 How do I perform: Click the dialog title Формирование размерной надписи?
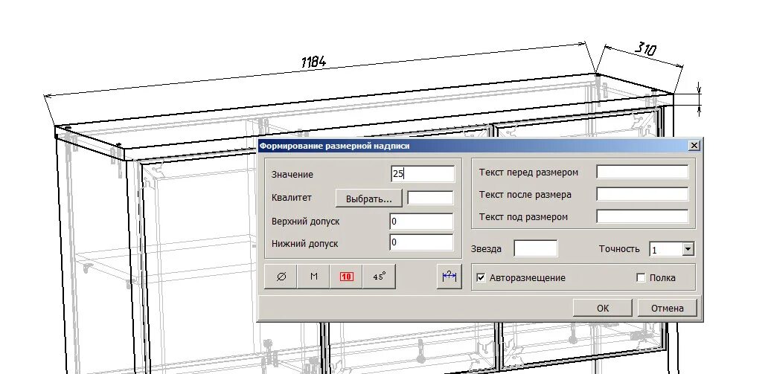click(x=335, y=146)
